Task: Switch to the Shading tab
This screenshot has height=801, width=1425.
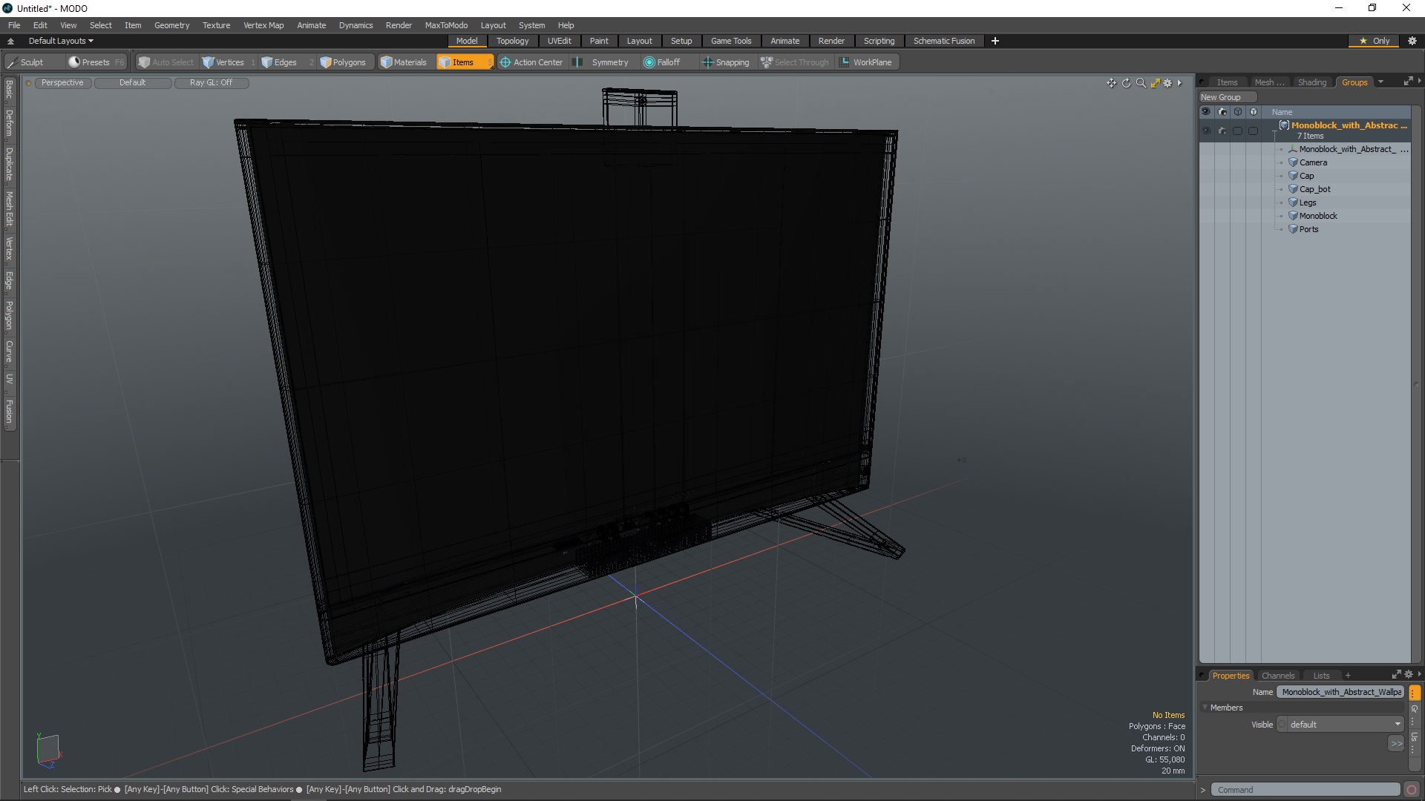Action: (x=1311, y=82)
